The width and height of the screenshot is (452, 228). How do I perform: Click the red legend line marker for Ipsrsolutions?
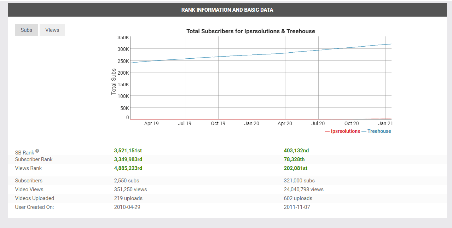326,131
